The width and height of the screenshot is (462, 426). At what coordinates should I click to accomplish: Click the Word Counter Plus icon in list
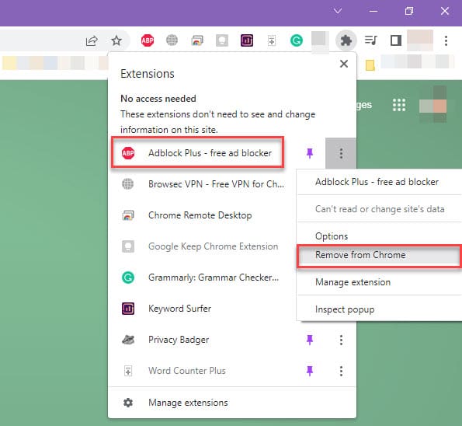coord(128,371)
